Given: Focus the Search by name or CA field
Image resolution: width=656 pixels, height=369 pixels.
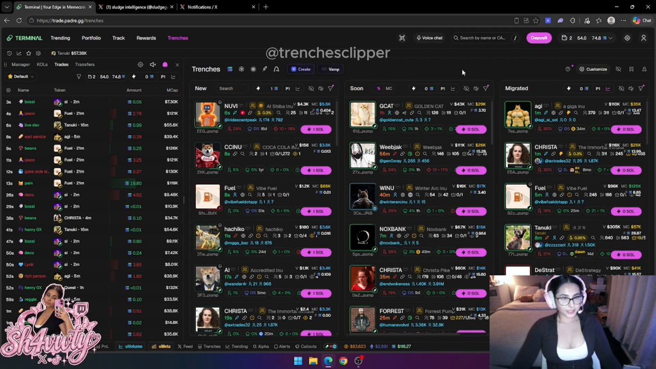Looking at the screenshot, I should (483, 38).
